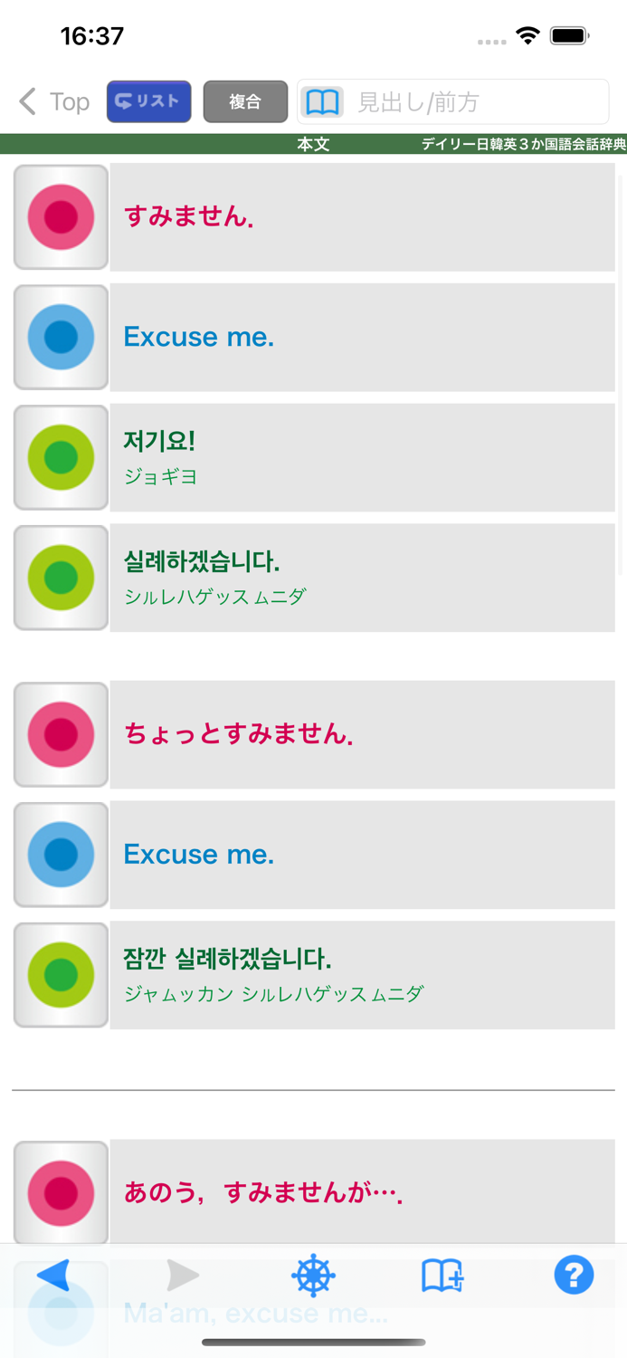Tap the second blue 'Excuse me.' audio button
The image size is (627, 1358).
coord(61,855)
